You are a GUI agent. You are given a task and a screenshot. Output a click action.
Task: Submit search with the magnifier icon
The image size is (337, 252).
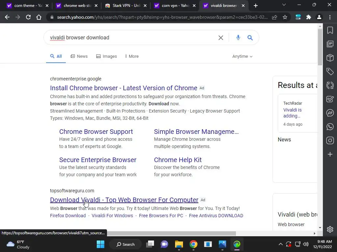(x=250, y=38)
